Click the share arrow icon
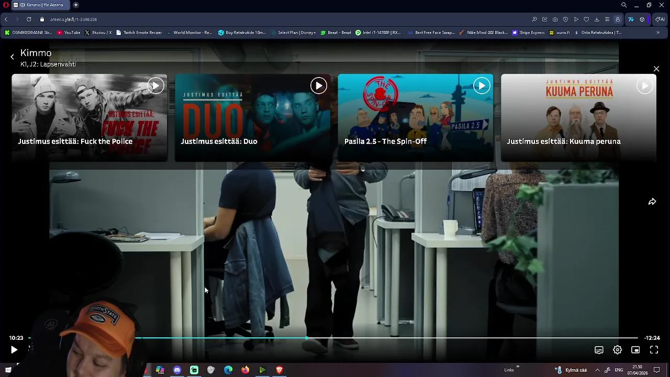 pos(652,202)
